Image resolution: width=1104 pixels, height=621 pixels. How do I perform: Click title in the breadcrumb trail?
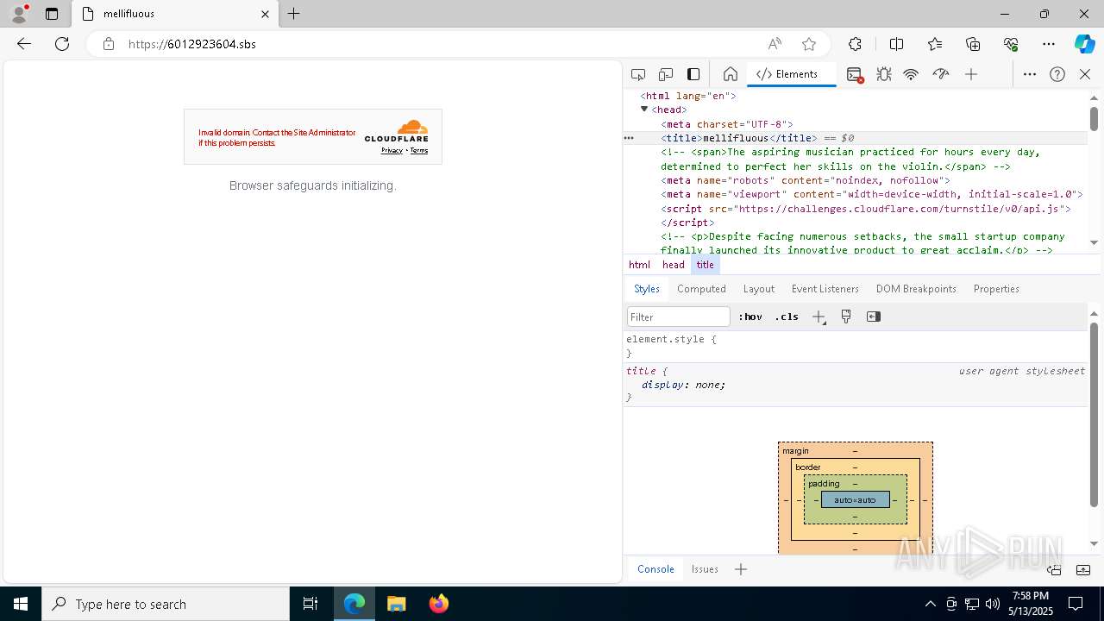pyautogui.click(x=706, y=265)
